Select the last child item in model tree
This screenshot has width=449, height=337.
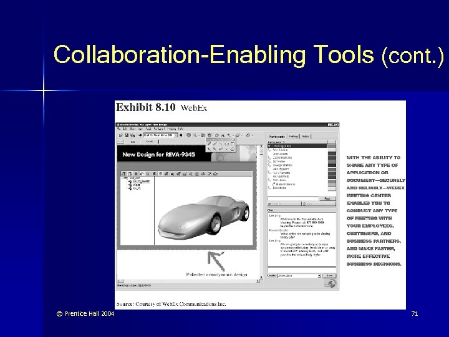click(137, 188)
